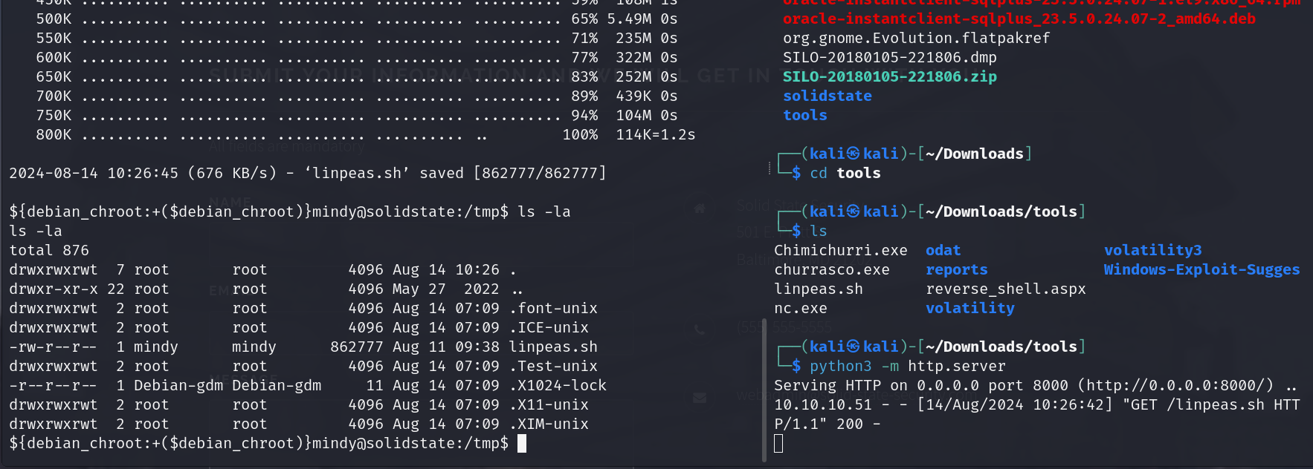Select linpeas.sh in the ls -la listing
1313x469 pixels.
click(x=553, y=347)
